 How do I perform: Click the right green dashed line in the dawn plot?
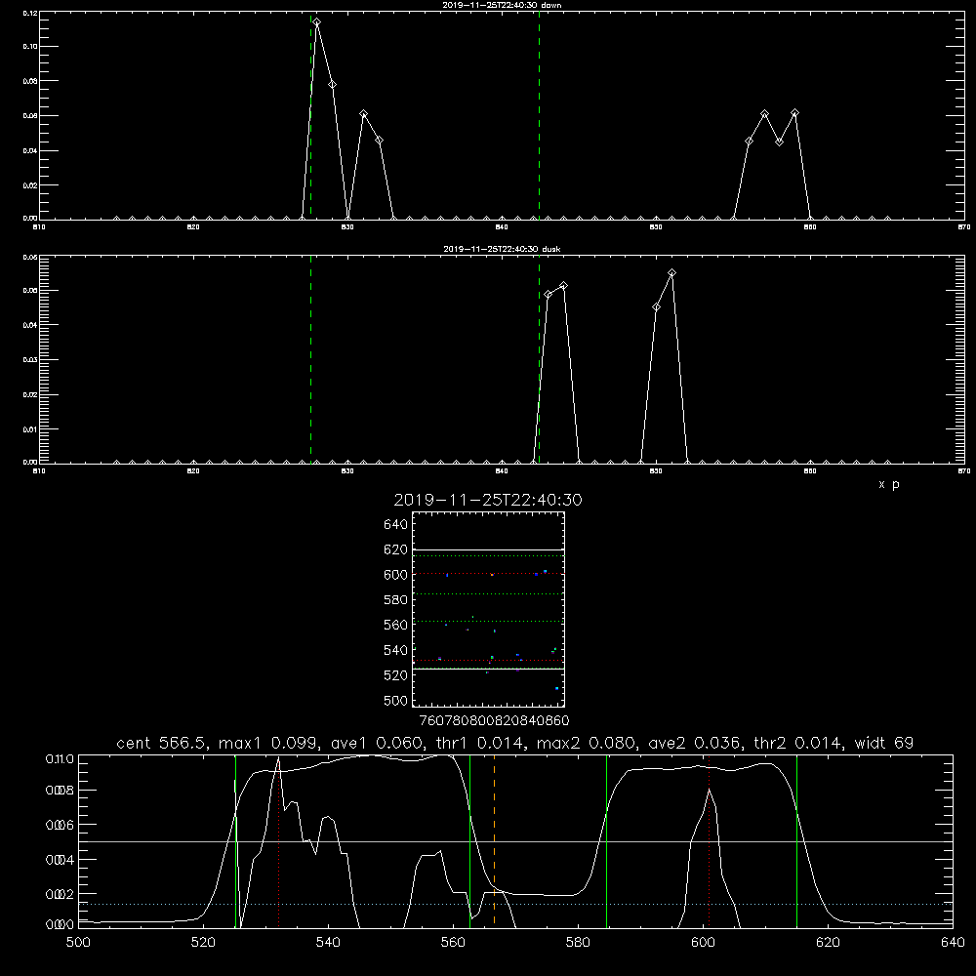(x=539, y=115)
